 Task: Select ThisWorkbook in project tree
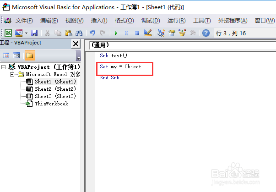pos(51,104)
